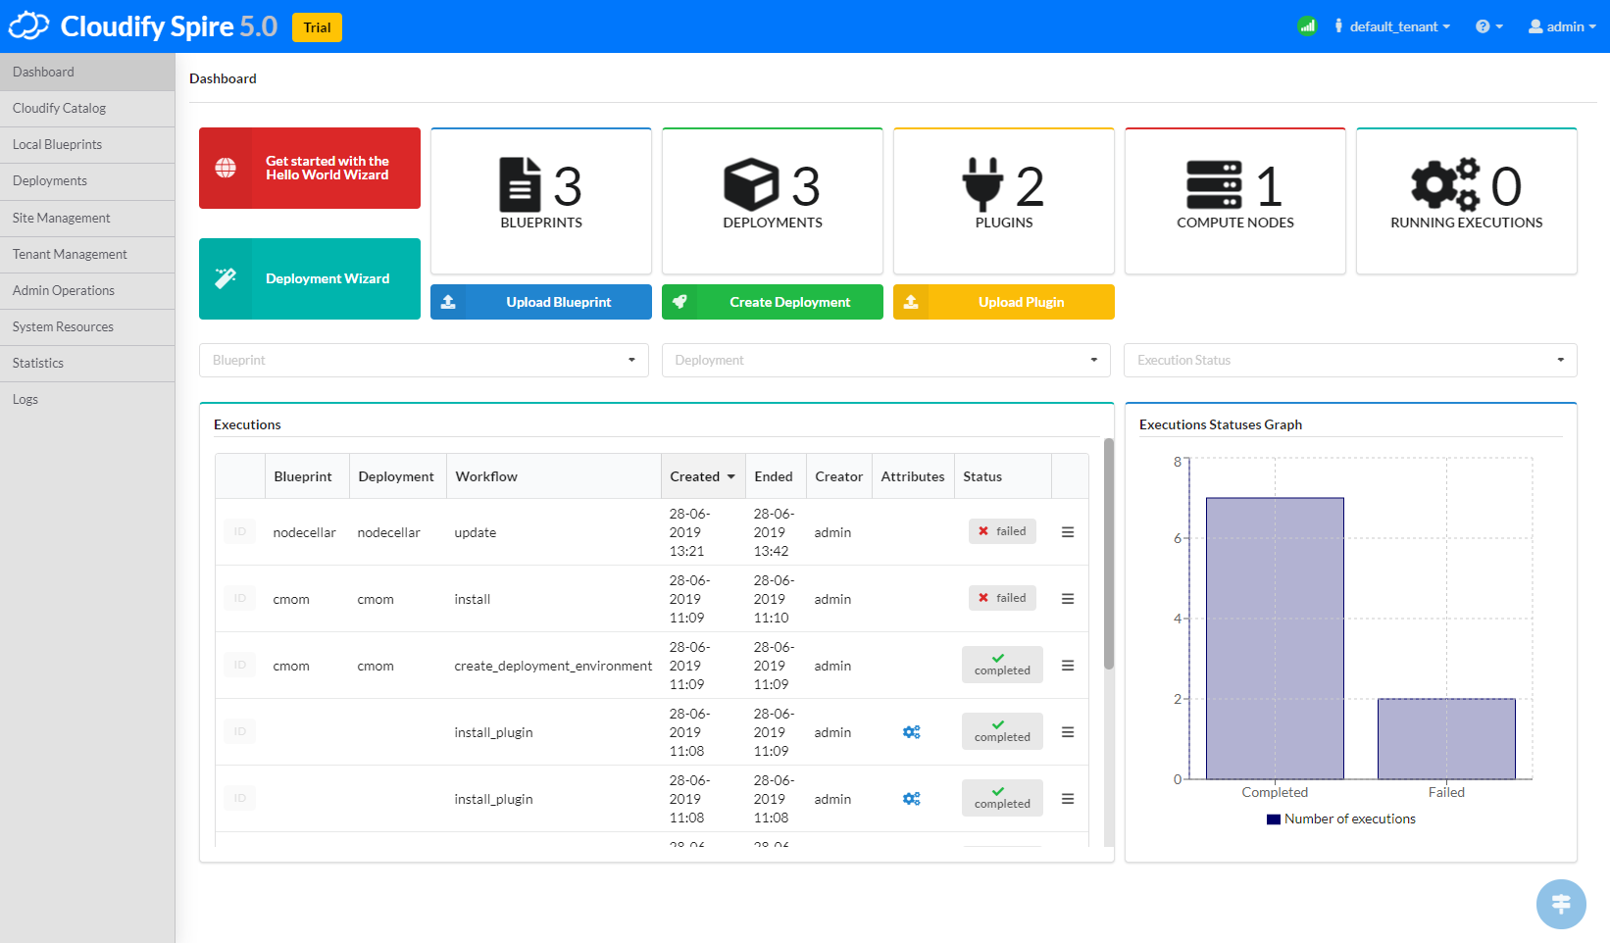Viewport: 1610px width, 943px height.
Task: Click ID icon of create_deployment_environment row
Action: 239,665
